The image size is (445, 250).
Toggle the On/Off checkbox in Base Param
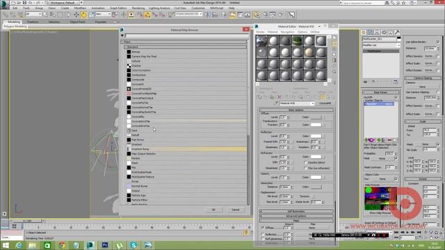pos(396,97)
